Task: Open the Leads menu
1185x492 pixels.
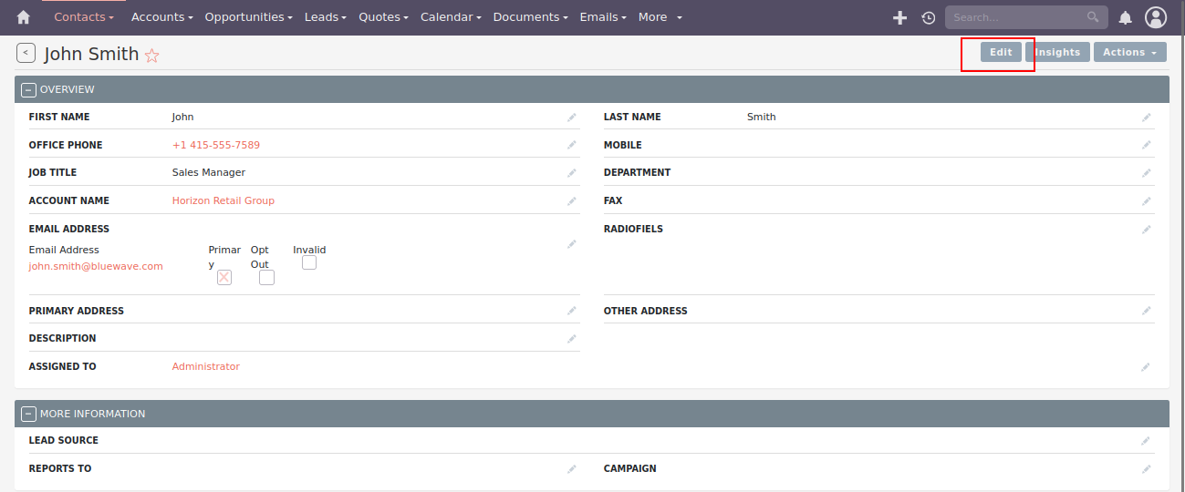Action: pyautogui.click(x=326, y=17)
